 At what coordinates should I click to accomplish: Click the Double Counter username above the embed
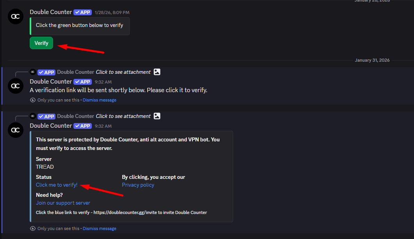51,126
